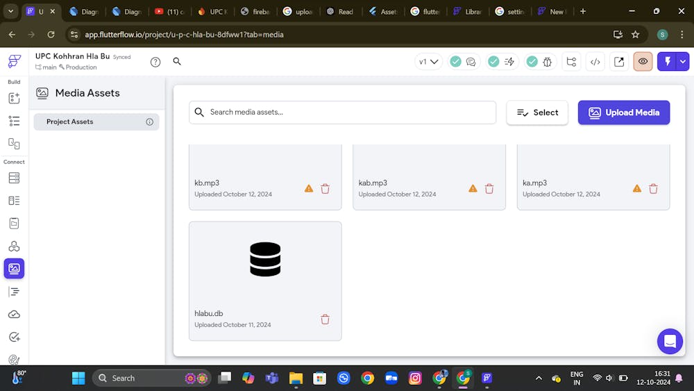This screenshot has width=694, height=391.
Task: Select Project Assets in the sidebar
Action: (x=69, y=122)
